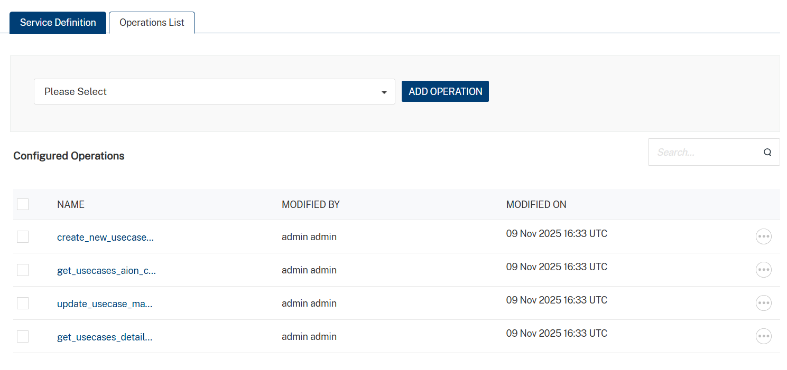This screenshot has height=370, width=787.
Task: Click the search magnifier icon
Action: [767, 153]
